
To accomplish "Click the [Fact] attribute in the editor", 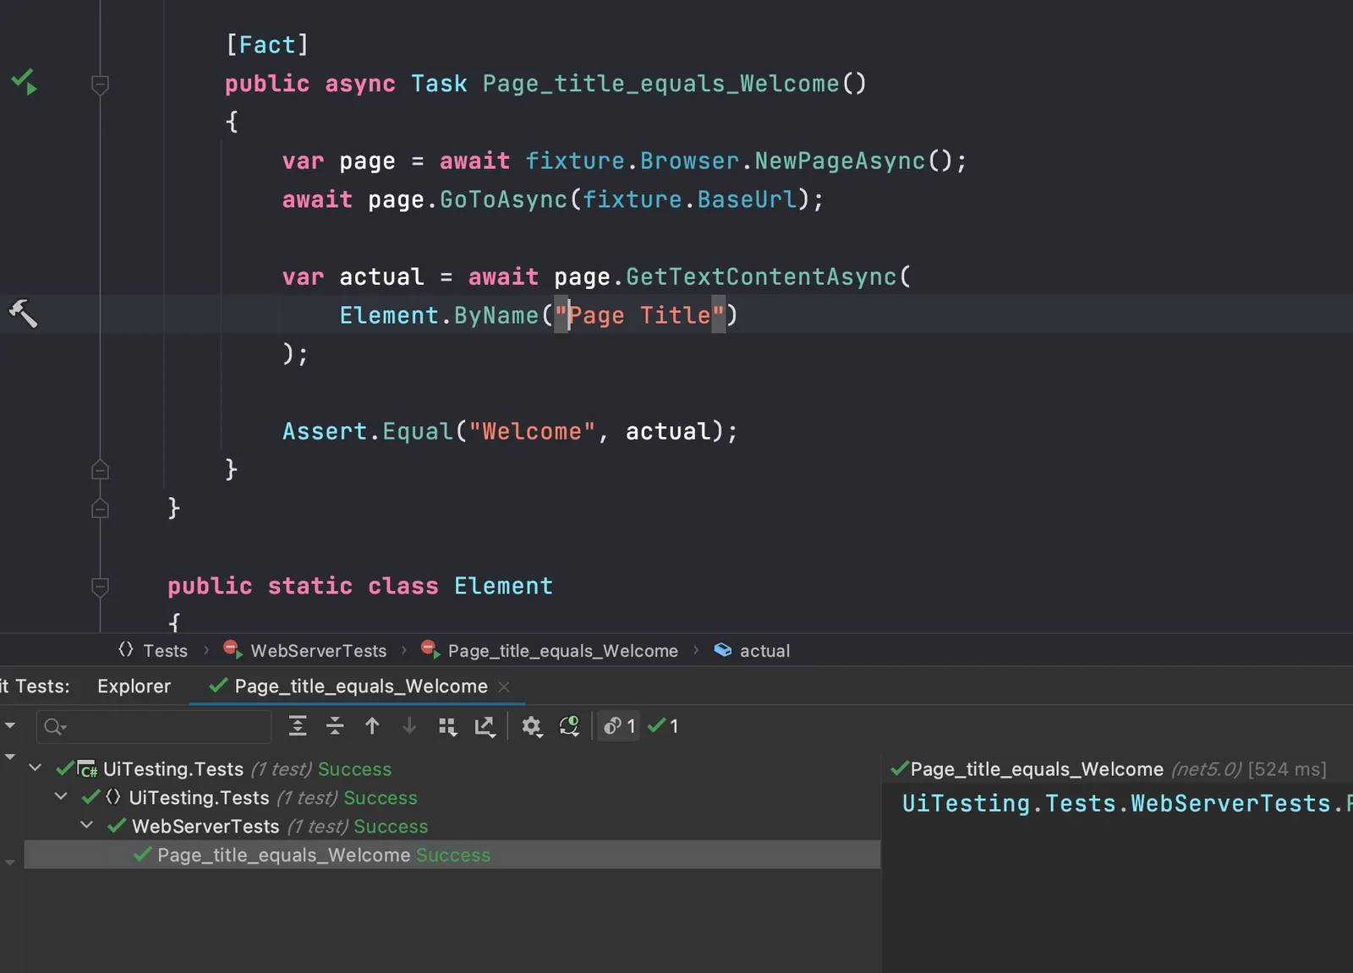I will click(267, 44).
